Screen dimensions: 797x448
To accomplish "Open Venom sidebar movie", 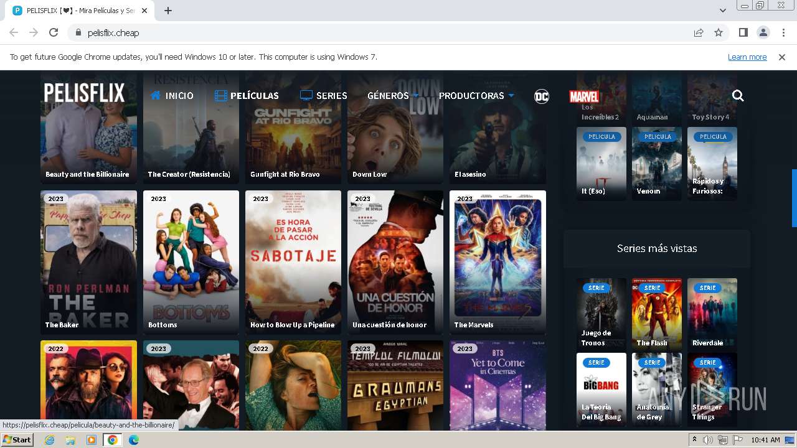I will coord(657,164).
